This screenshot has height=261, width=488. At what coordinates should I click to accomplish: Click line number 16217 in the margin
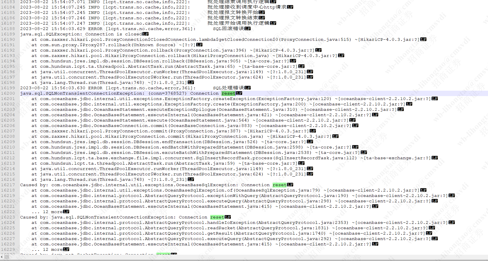(8, 185)
